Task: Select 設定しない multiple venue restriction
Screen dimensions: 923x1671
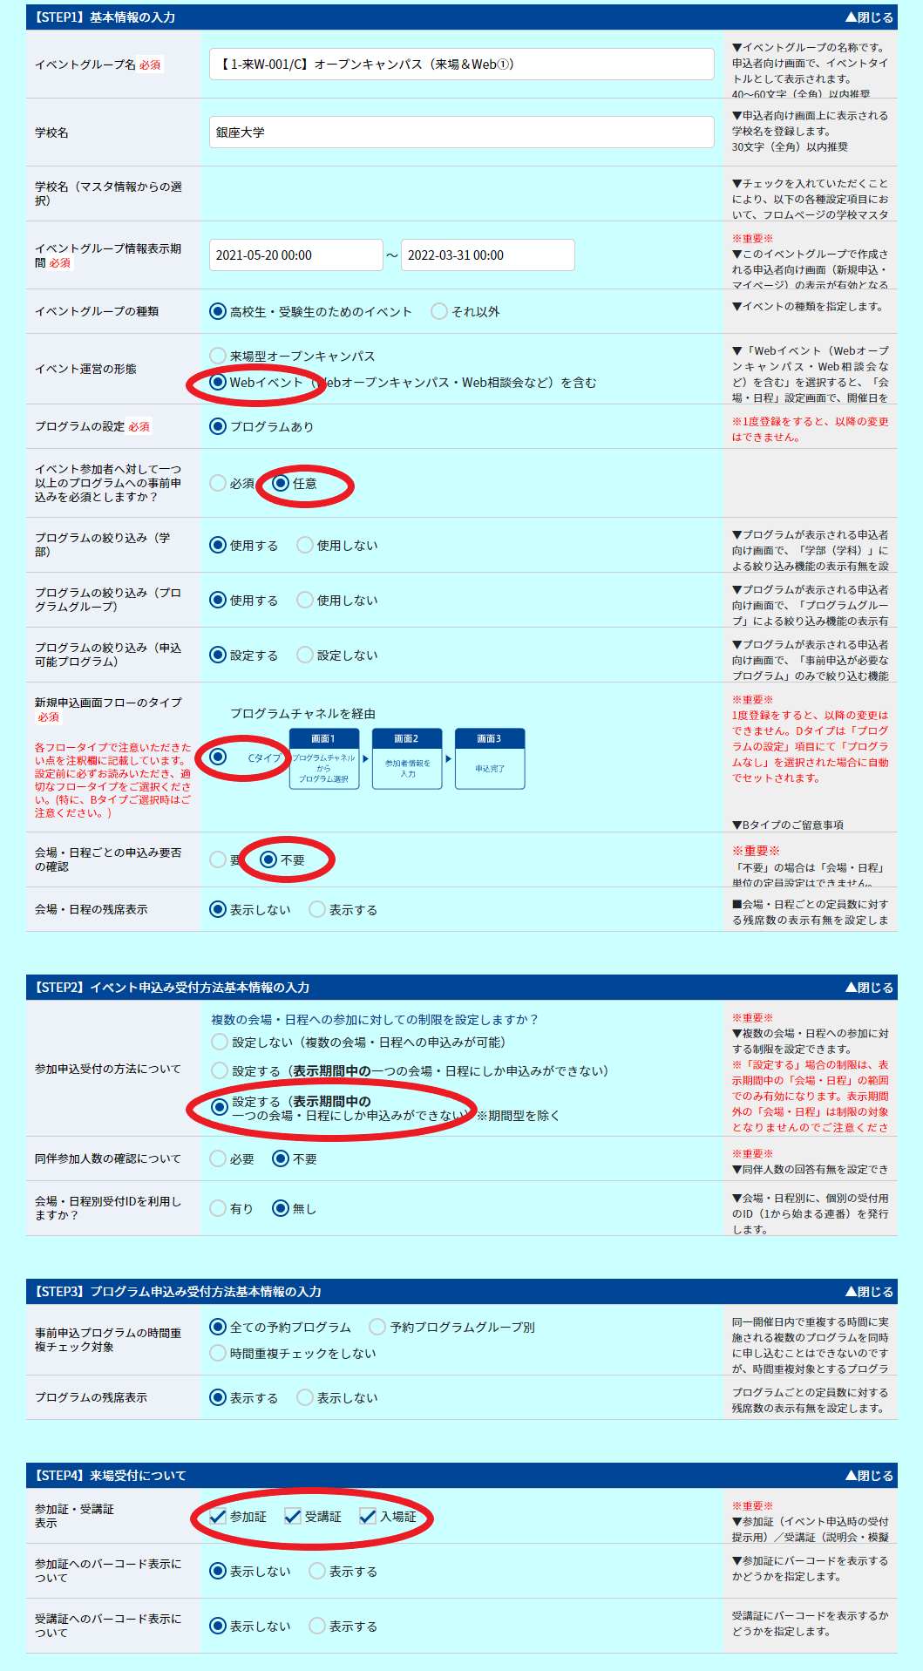Action: pyautogui.click(x=220, y=1042)
